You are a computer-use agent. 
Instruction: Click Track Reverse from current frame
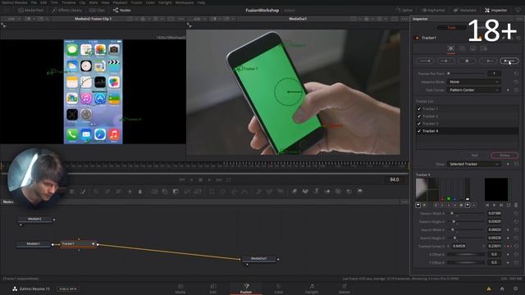coord(445,61)
